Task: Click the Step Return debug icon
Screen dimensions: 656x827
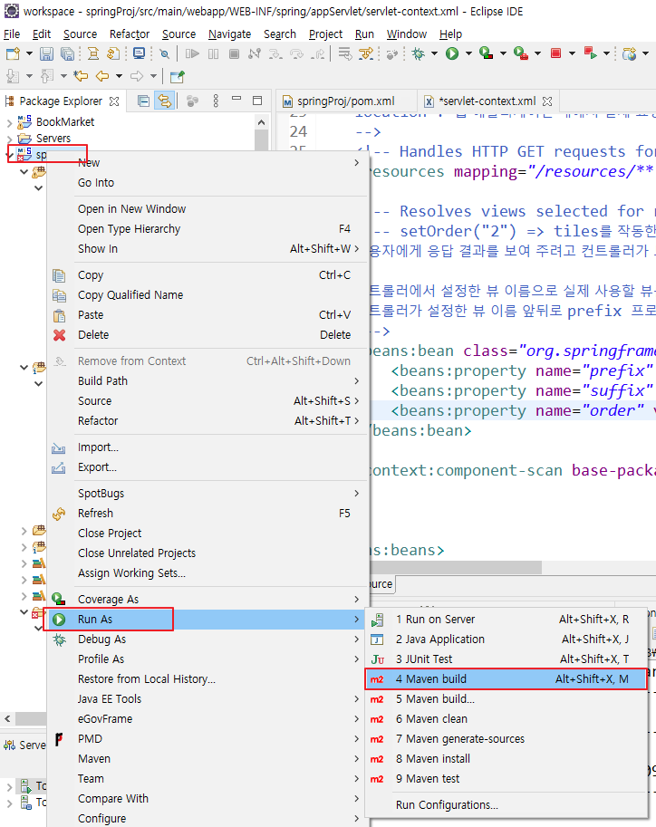Action: [318, 53]
